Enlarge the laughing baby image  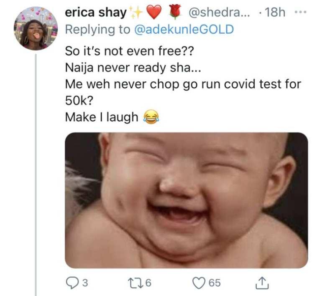pos(186,200)
